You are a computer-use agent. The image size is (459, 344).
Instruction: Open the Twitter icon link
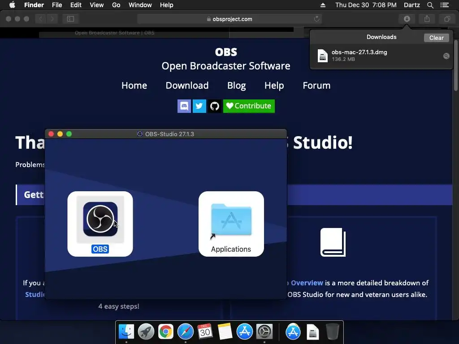199,106
